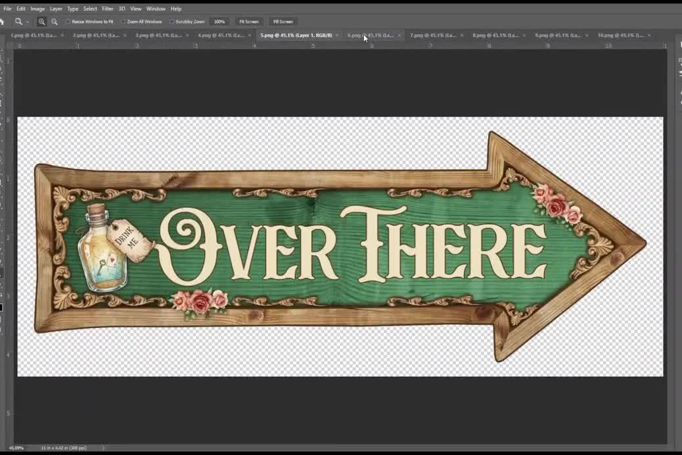Select the Zoom In mode icon

pos(42,21)
